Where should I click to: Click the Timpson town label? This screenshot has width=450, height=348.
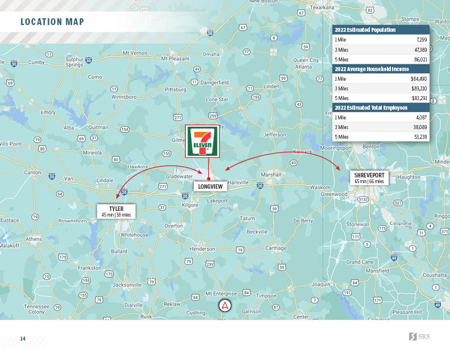pyautogui.click(x=266, y=296)
